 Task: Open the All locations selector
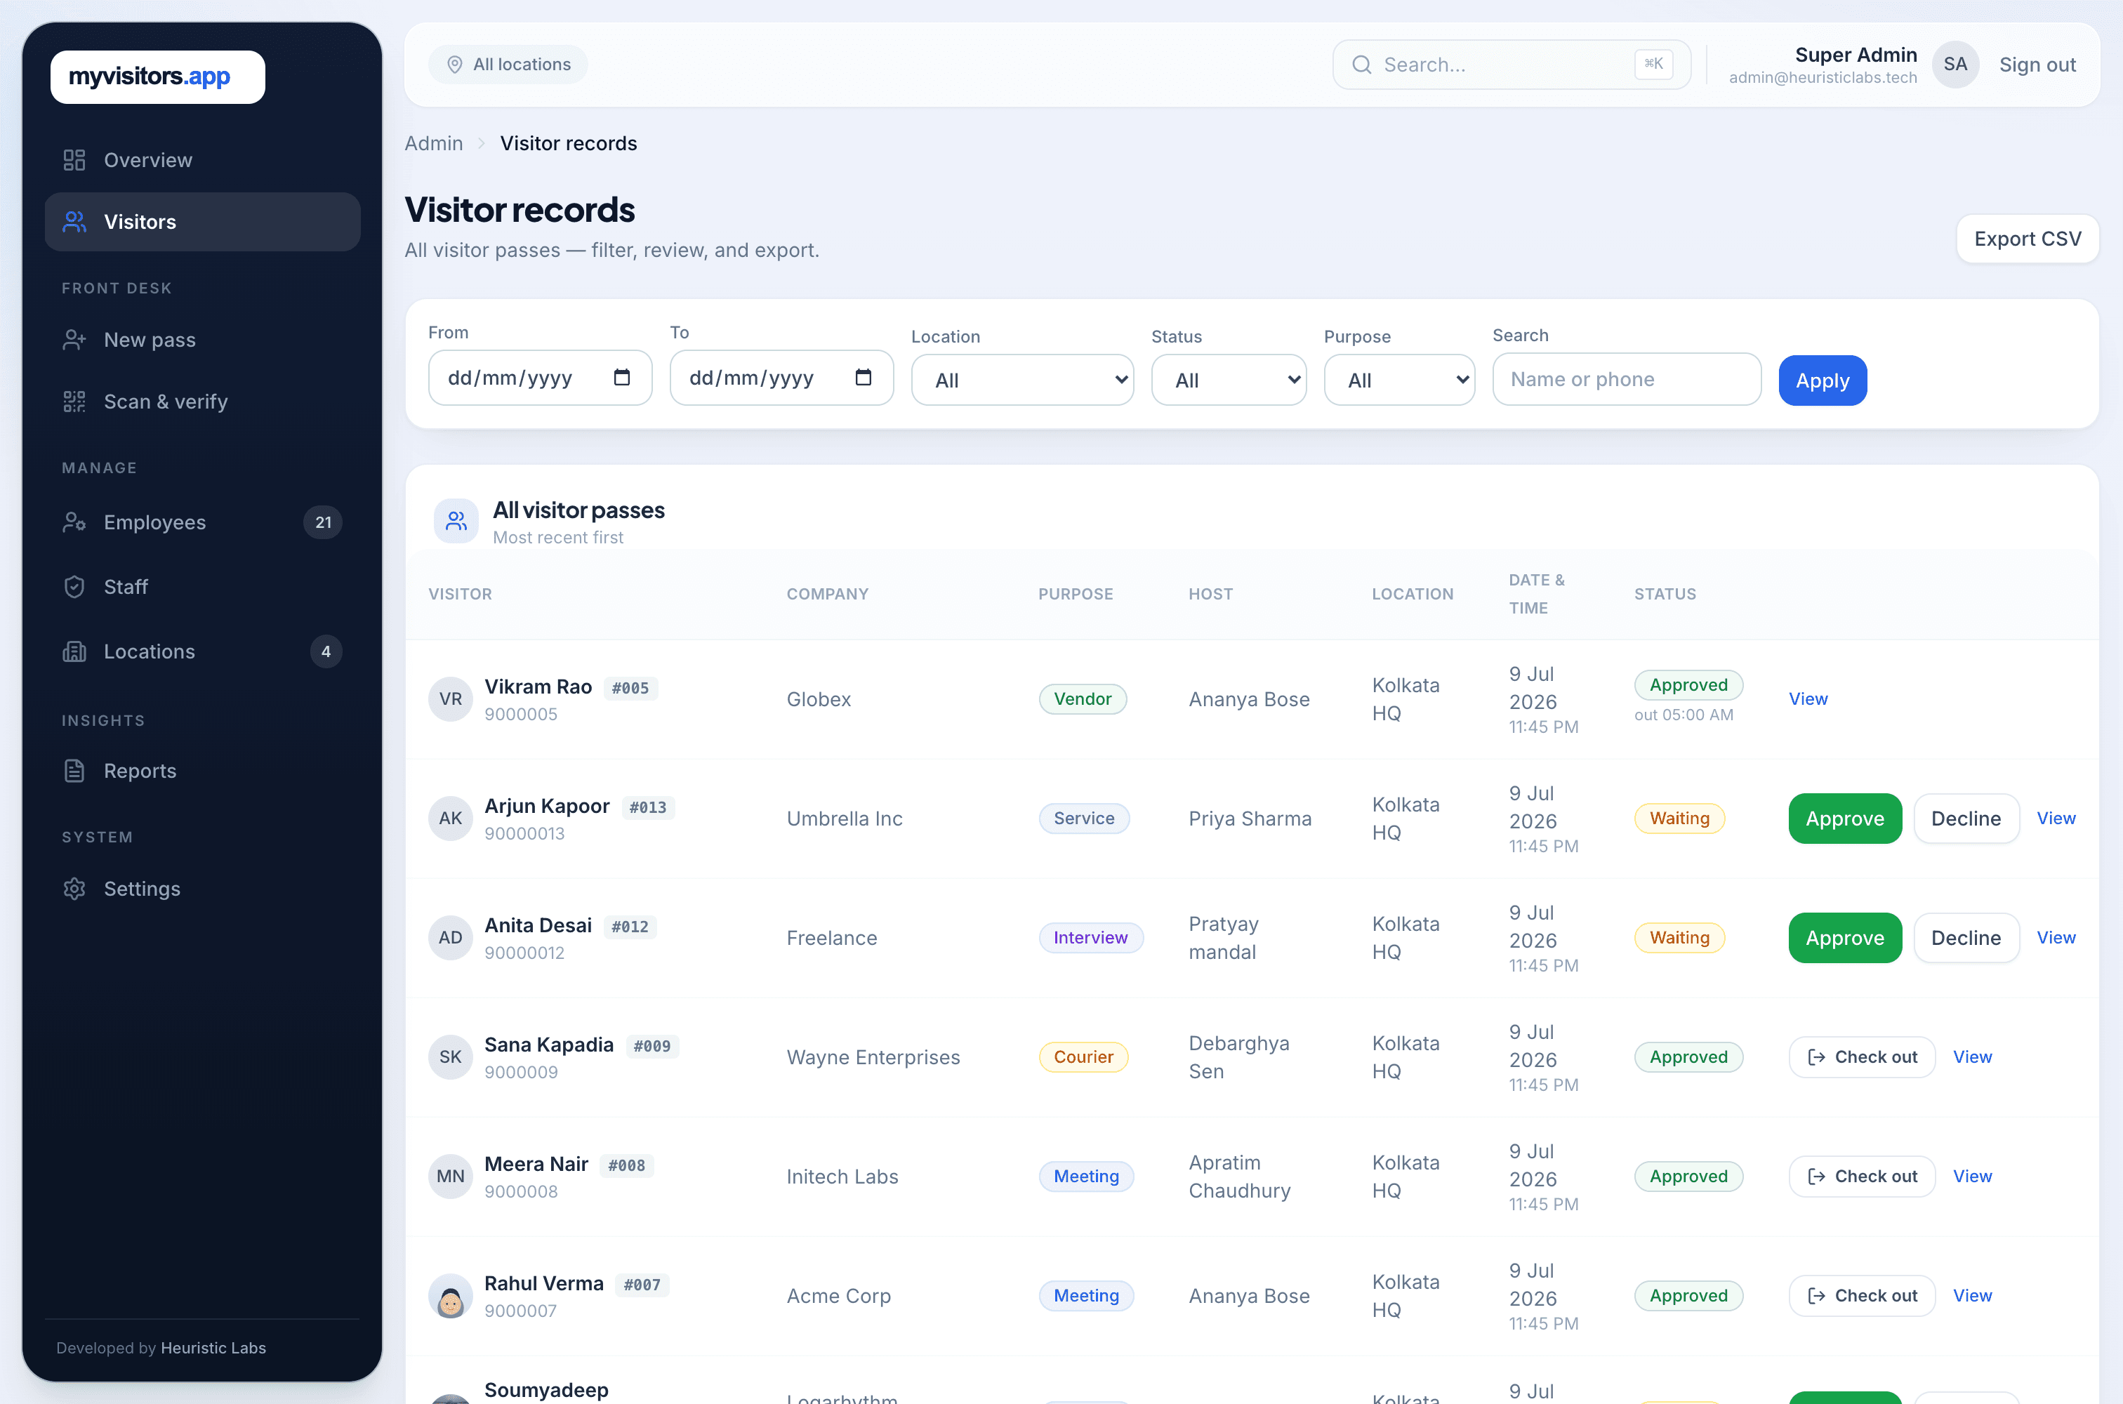point(508,65)
